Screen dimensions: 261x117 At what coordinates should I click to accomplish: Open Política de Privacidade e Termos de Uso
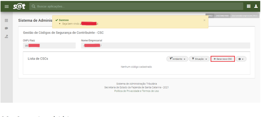[136, 91]
